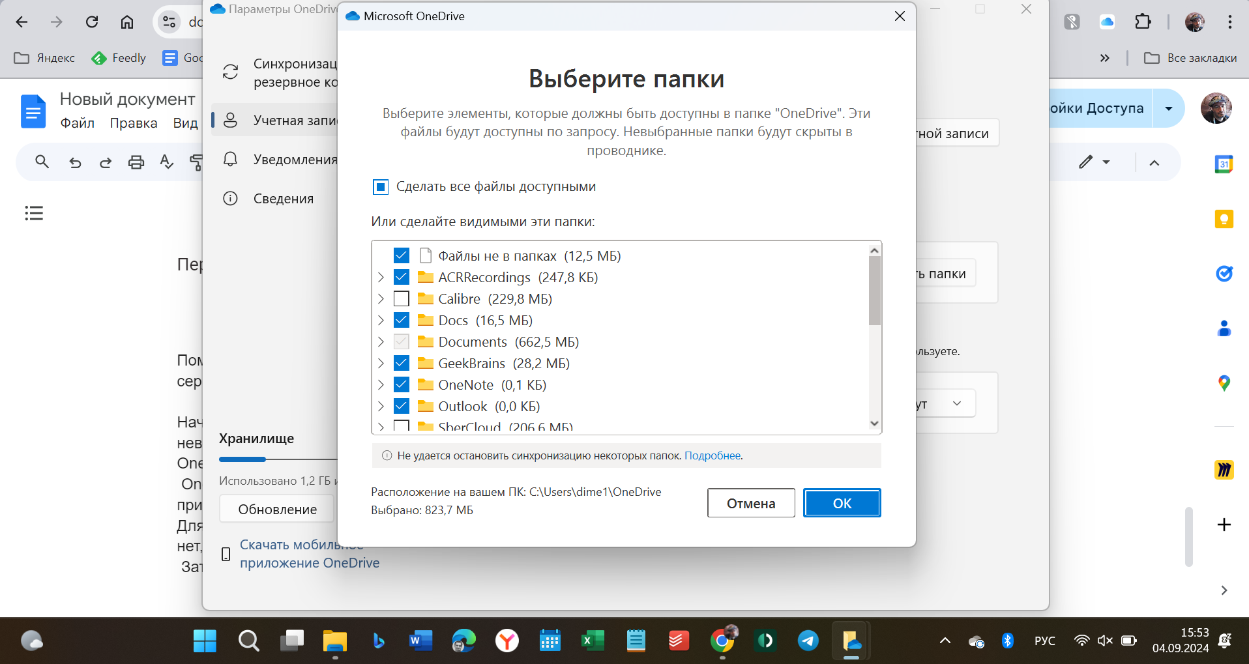The image size is (1249, 664).
Task: Select Уведомления in OneDrive settings
Action: (x=295, y=160)
